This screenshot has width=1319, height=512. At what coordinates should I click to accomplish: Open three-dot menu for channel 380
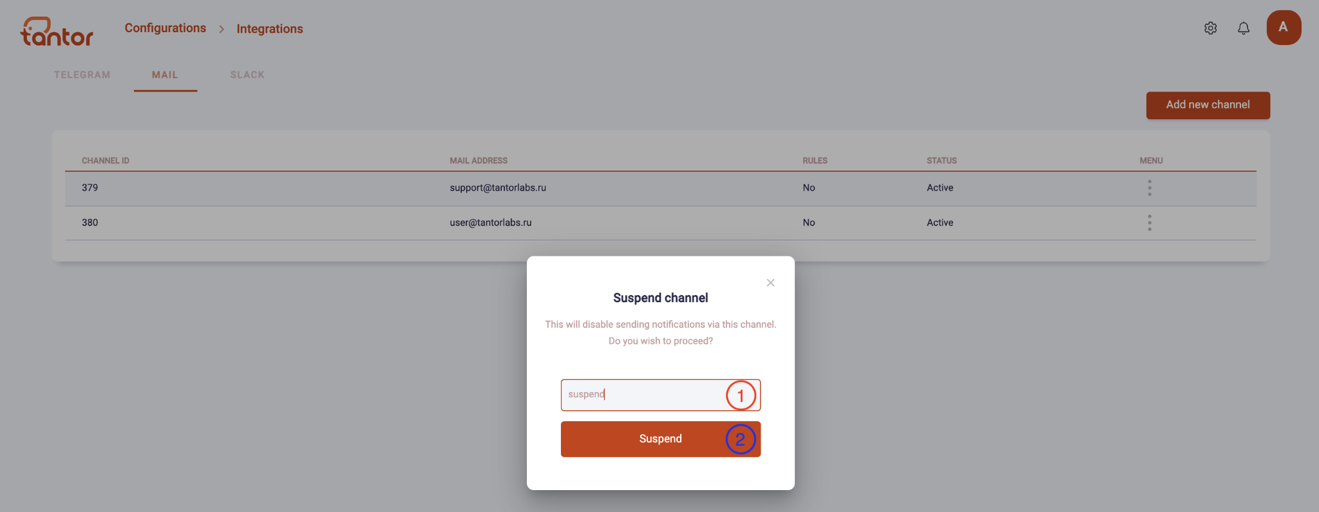pyautogui.click(x=1150, y=223)
